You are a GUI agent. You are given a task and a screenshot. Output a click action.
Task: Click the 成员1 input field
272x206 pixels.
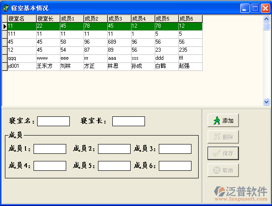coord(50,149)
